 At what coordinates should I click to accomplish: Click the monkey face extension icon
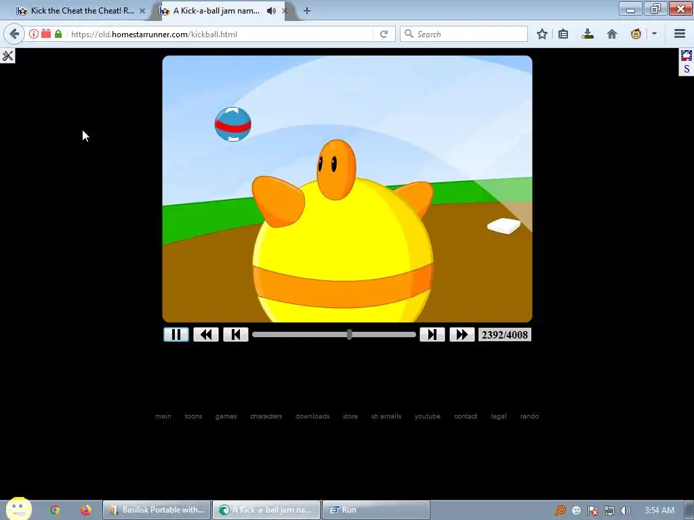(x=636, y=34)
